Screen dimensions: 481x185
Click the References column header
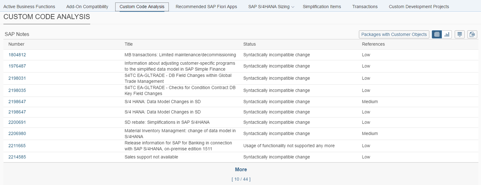tap(373, 44)
